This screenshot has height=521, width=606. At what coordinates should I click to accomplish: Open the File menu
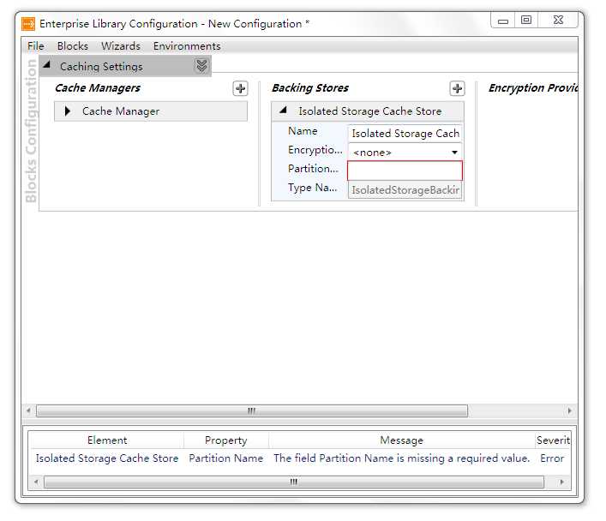pyautogui.click(x=35, y=46)
